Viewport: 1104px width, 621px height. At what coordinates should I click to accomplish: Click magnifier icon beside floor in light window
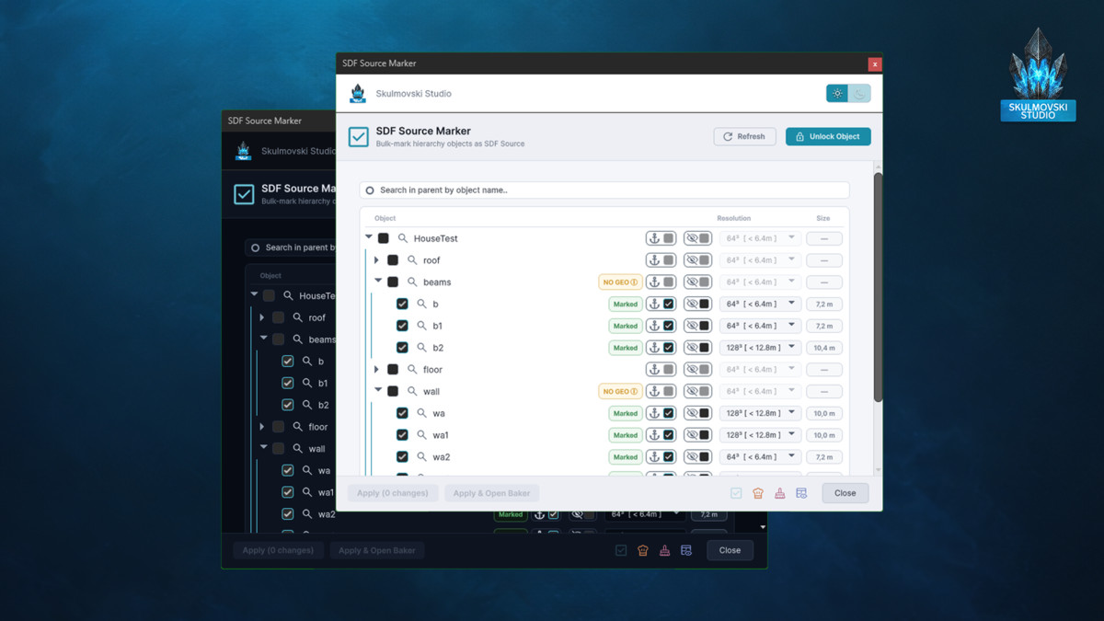click(412, 370)
